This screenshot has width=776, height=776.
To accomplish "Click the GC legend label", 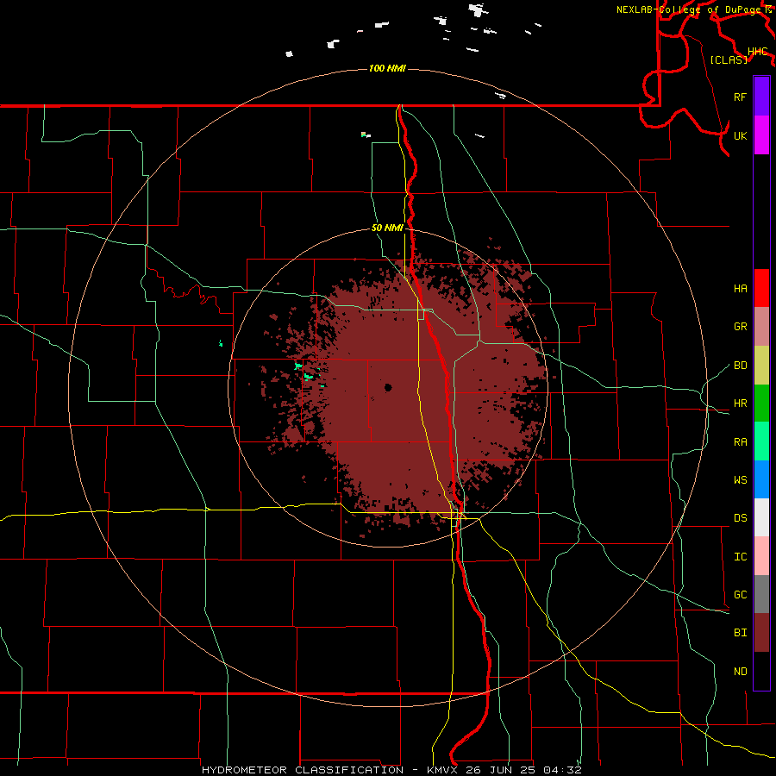I will tap(740, 595).
